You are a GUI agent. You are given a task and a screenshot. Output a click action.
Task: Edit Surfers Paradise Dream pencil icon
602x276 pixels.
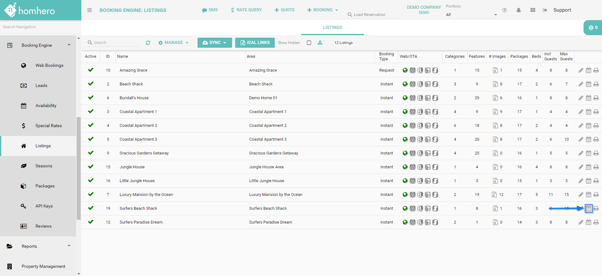(581, 222)
